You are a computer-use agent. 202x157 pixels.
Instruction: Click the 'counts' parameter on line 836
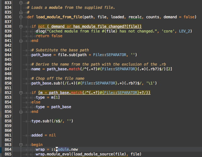click(153, 17)
